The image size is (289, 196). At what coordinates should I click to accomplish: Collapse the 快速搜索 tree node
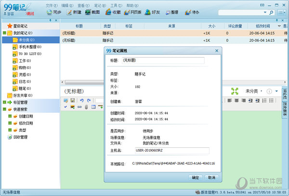click(4, 109)
